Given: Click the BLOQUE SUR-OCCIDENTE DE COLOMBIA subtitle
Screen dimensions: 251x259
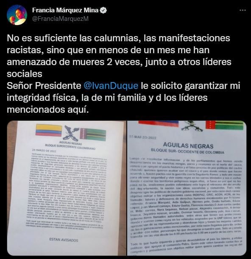Looking at the screenshot, I should coord(187,151).
